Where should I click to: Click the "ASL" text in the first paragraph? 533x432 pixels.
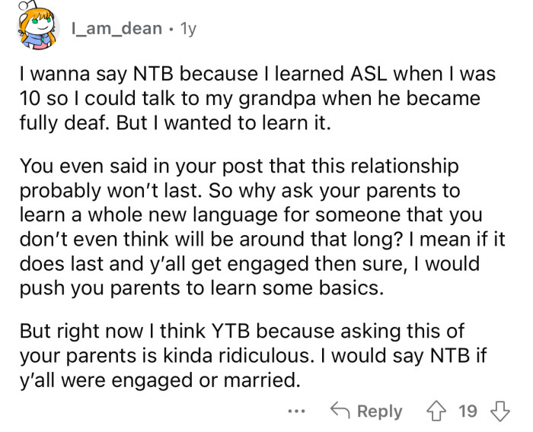pos(368,76)
